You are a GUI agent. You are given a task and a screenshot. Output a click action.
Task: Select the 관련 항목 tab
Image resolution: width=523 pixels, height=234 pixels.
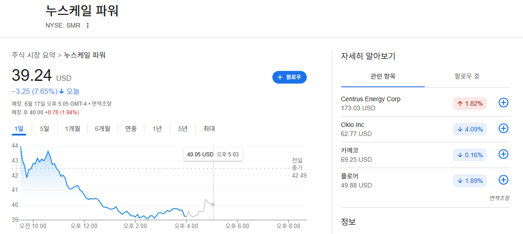[383, 76]
